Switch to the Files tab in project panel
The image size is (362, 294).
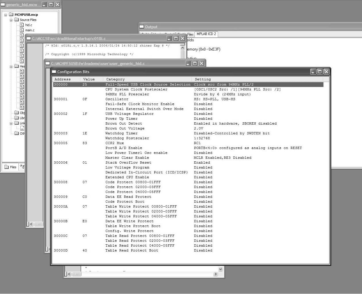(11, 167)
